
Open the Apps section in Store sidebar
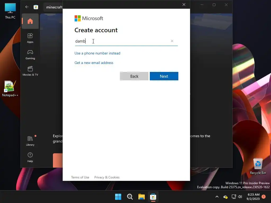coord(30,38)
